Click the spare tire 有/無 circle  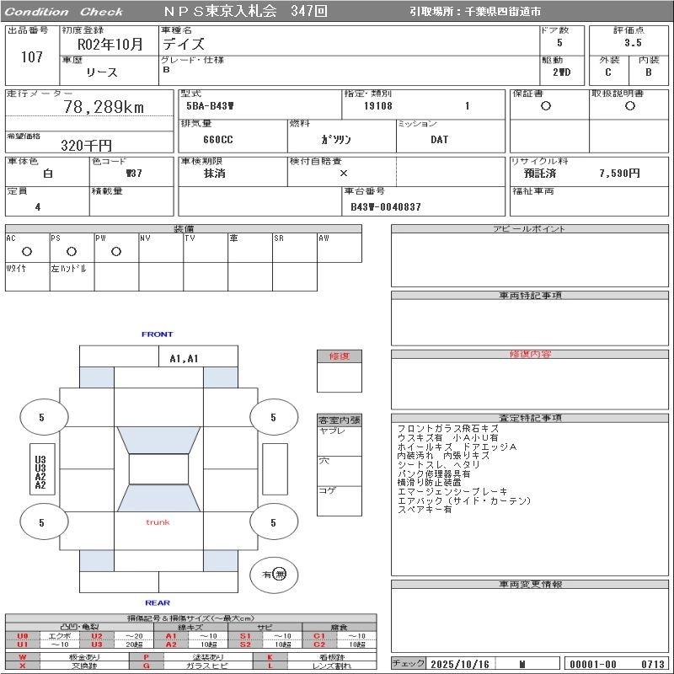(274, 575)
